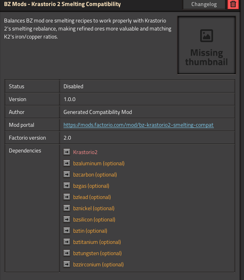Click the go-to arrow beside bzgas

click(x=67, y=186)
